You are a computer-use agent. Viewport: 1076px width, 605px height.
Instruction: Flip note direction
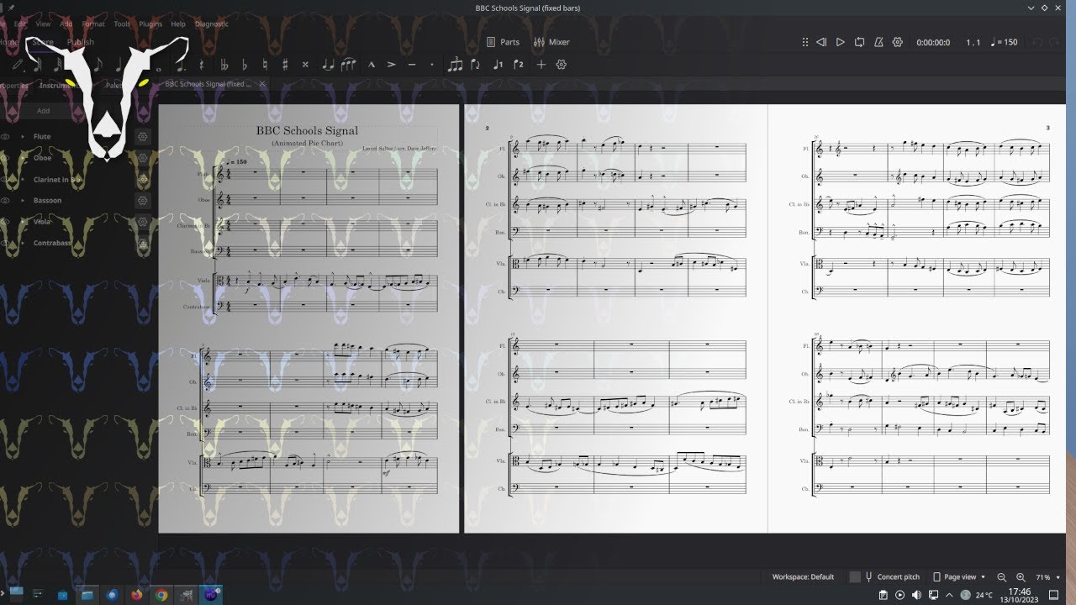[476, 65]
